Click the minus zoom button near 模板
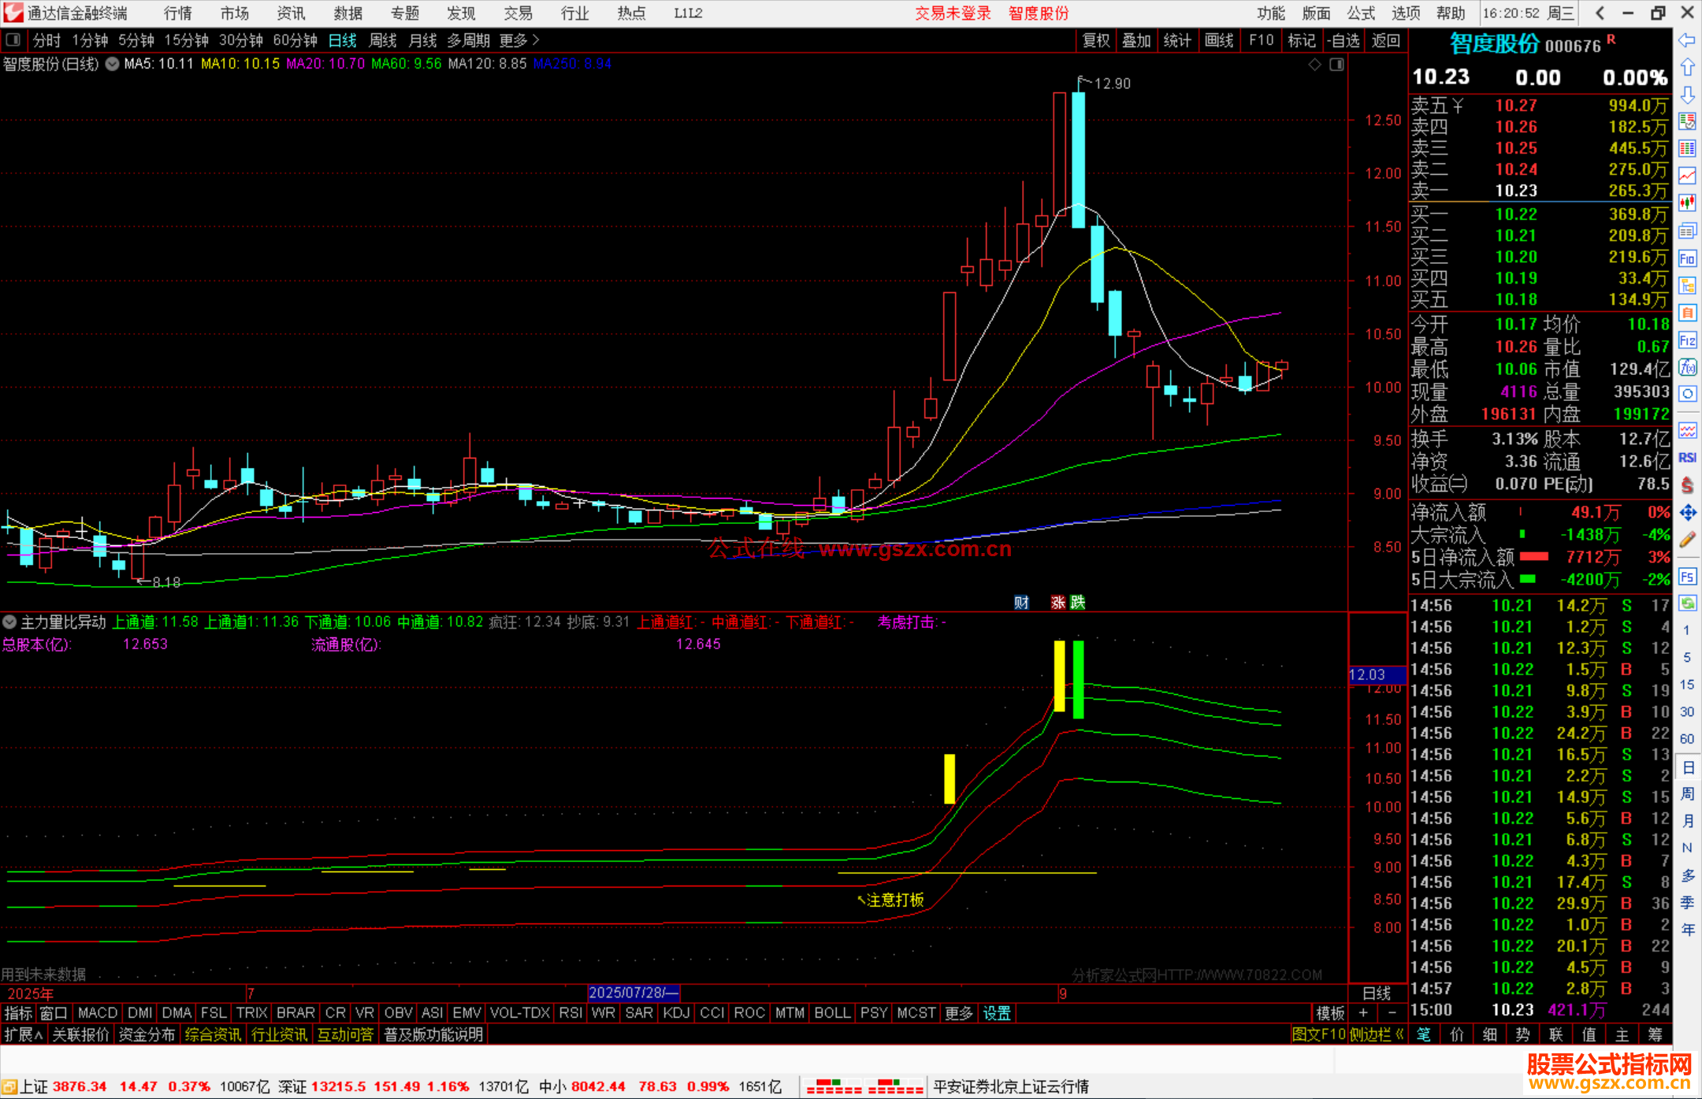The width and height of the screenshot is (1702, 1099). coord(1392,1013)
